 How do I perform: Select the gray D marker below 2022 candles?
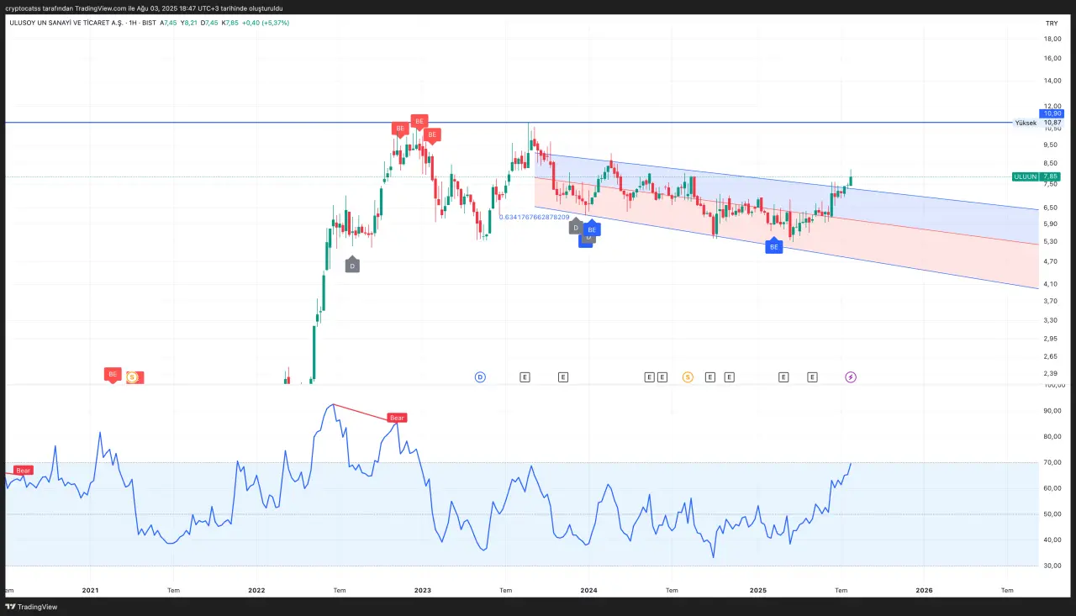(x=352, y=266)
